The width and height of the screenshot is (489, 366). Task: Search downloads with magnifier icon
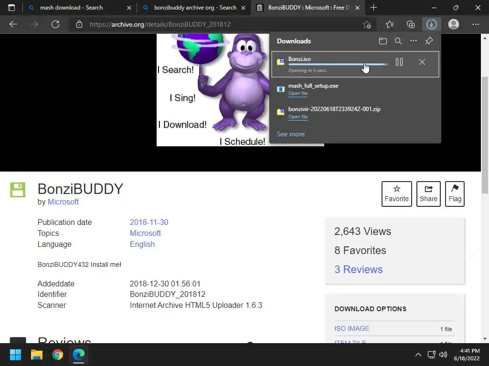[398, 41]
